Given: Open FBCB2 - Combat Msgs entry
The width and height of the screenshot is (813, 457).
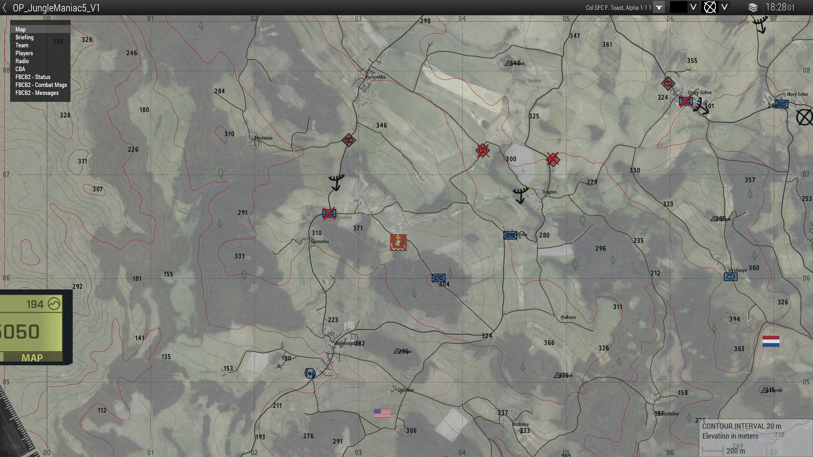Looking at the screenshot, I should pos(41,85).
